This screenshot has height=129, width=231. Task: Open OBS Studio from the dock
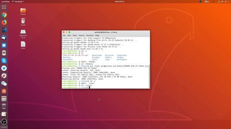click(x=4, y=121)
